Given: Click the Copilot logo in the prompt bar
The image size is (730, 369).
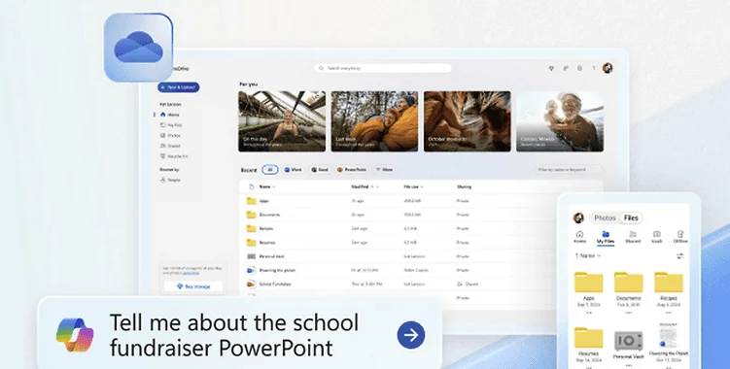Looking at the screenshot, I should pyautogui.click(x=75, y=335).
